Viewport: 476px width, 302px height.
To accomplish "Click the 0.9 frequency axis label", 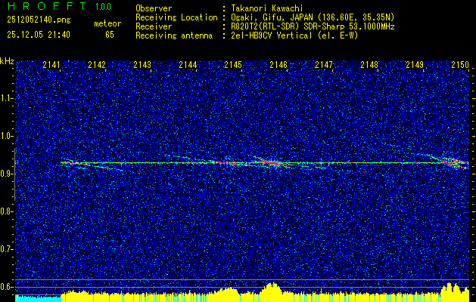I will [x=6, y=174].
